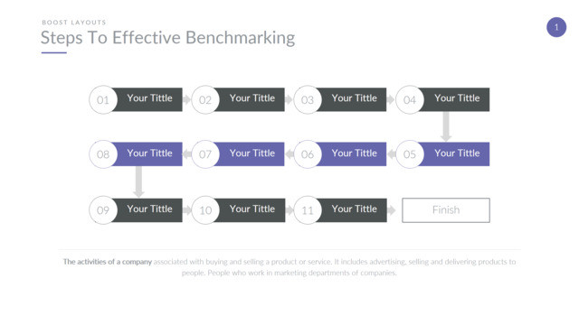Viewport: 579px width, 325px height.
Task: Click the BOOST LAYOUTS subtitle text
Action: [74, 22]
